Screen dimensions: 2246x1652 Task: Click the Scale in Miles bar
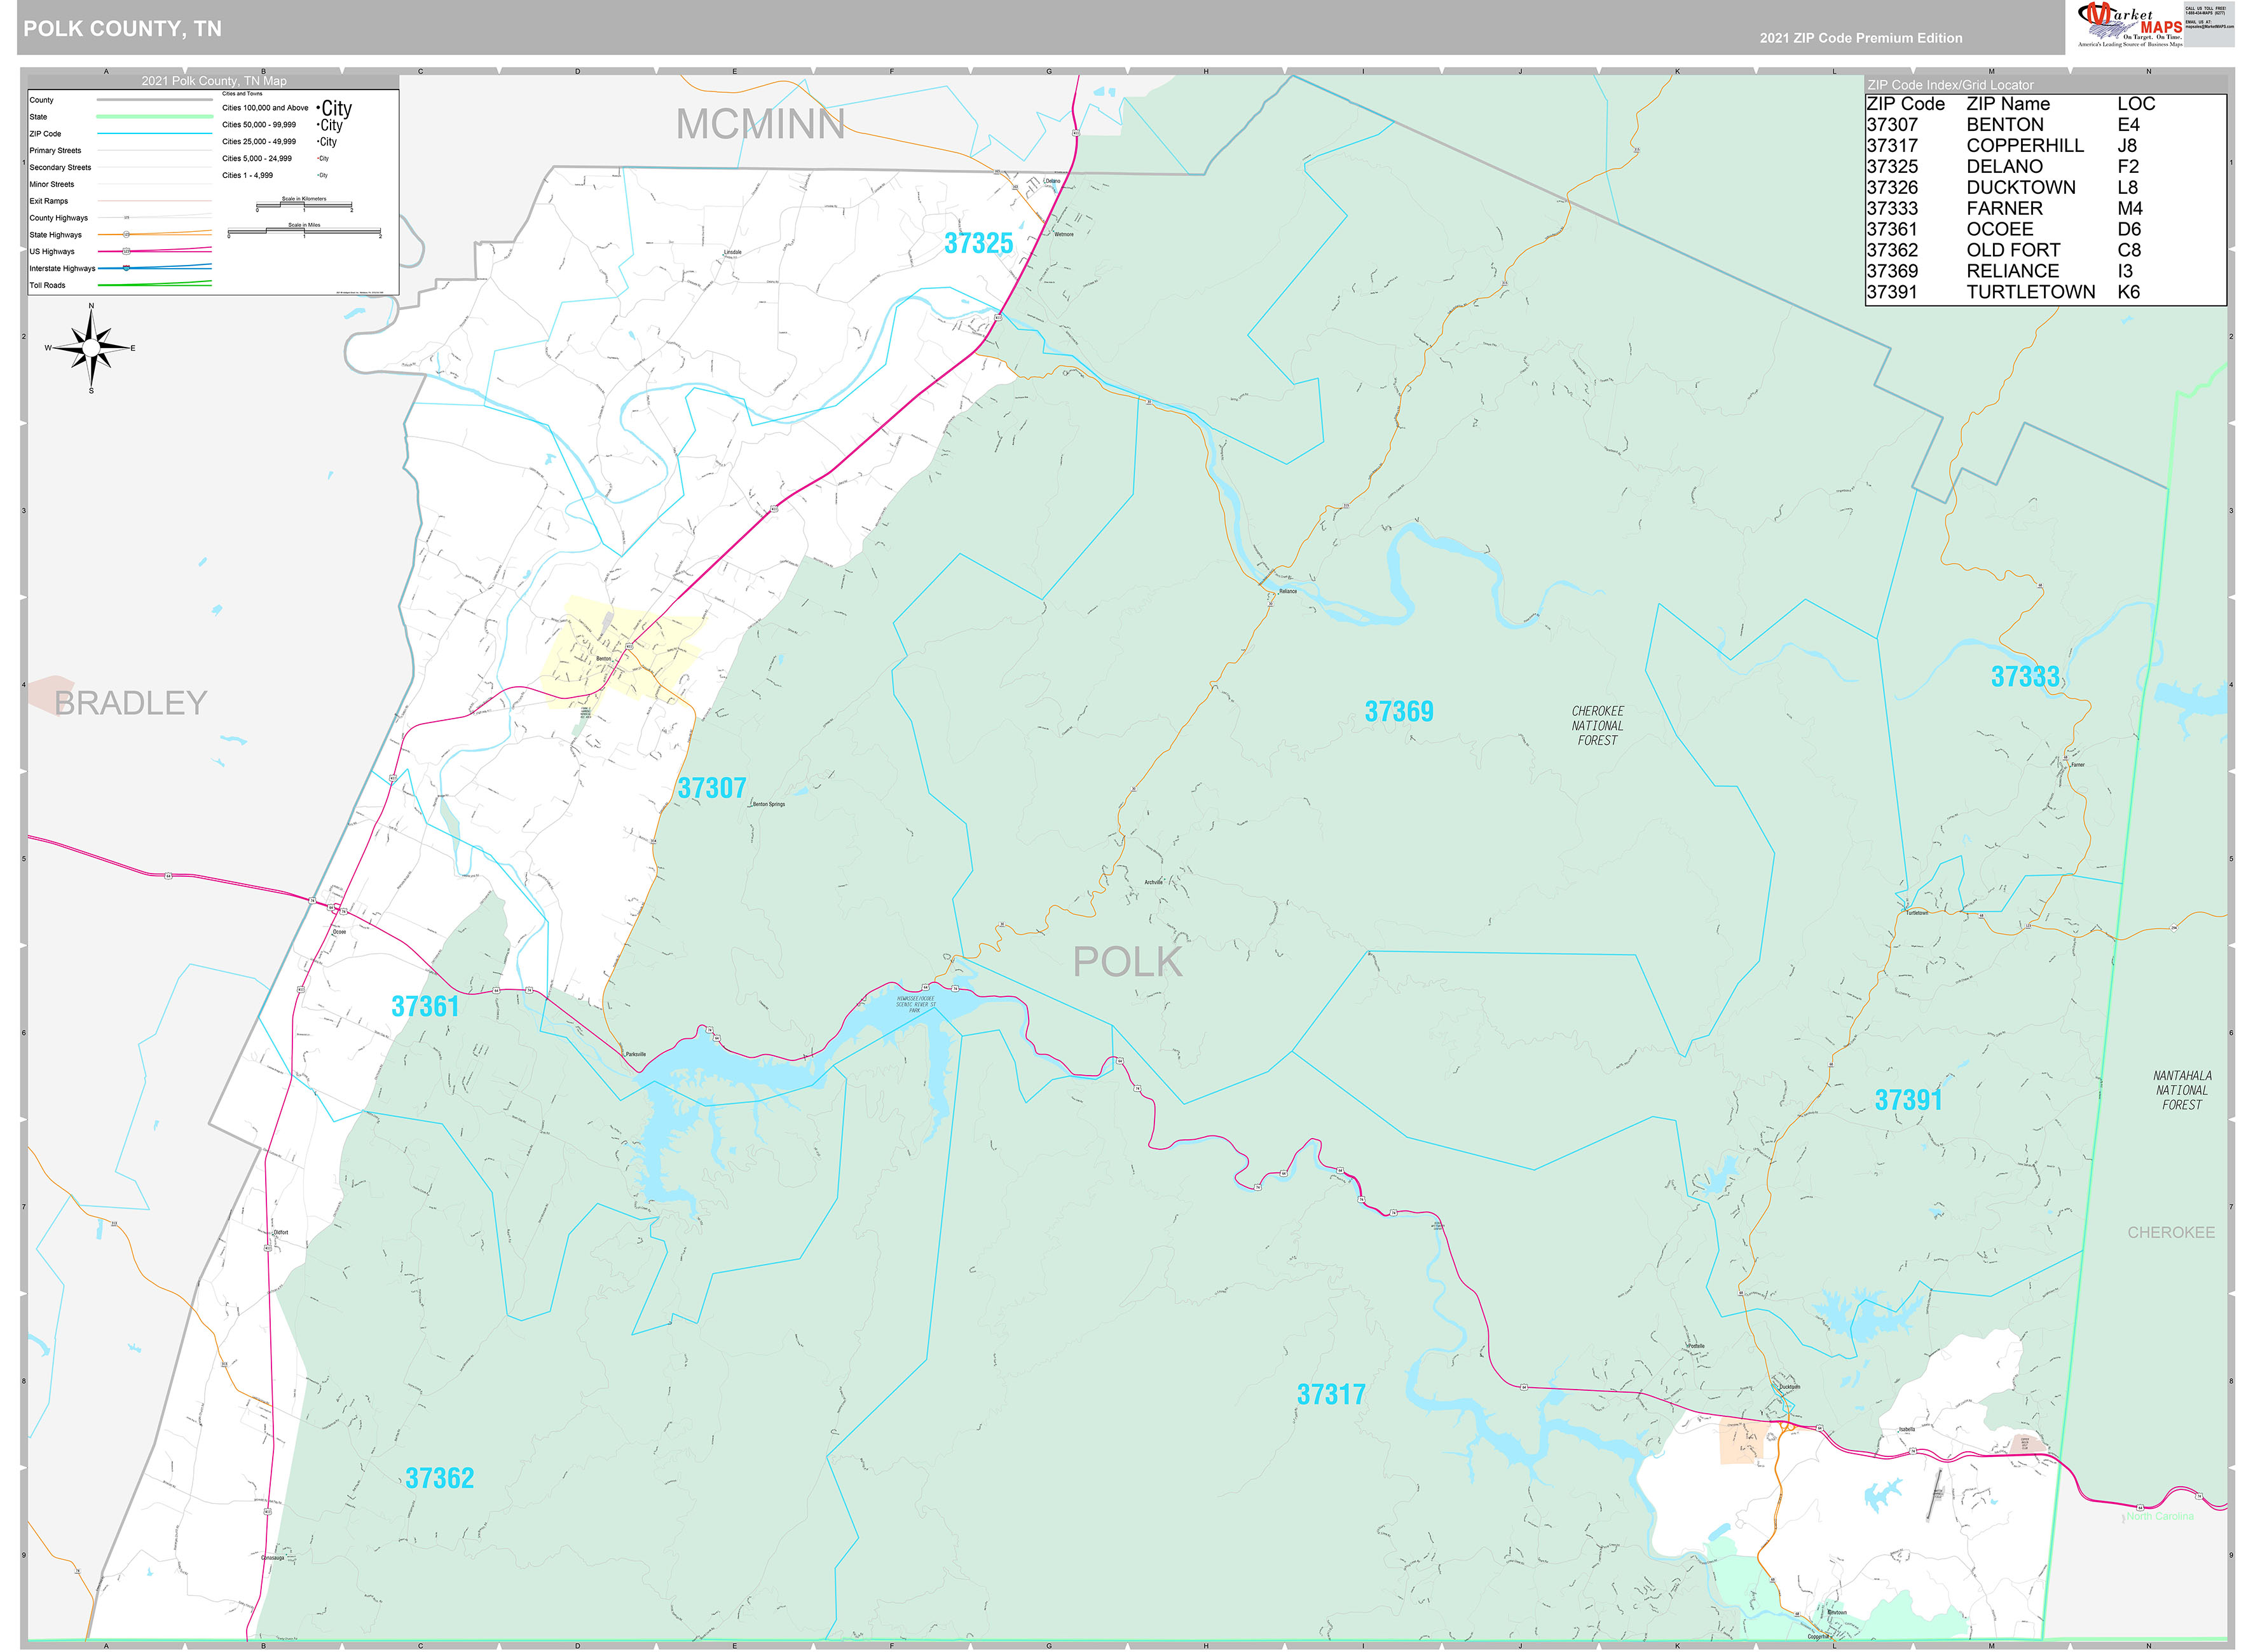tap(304, 230)
